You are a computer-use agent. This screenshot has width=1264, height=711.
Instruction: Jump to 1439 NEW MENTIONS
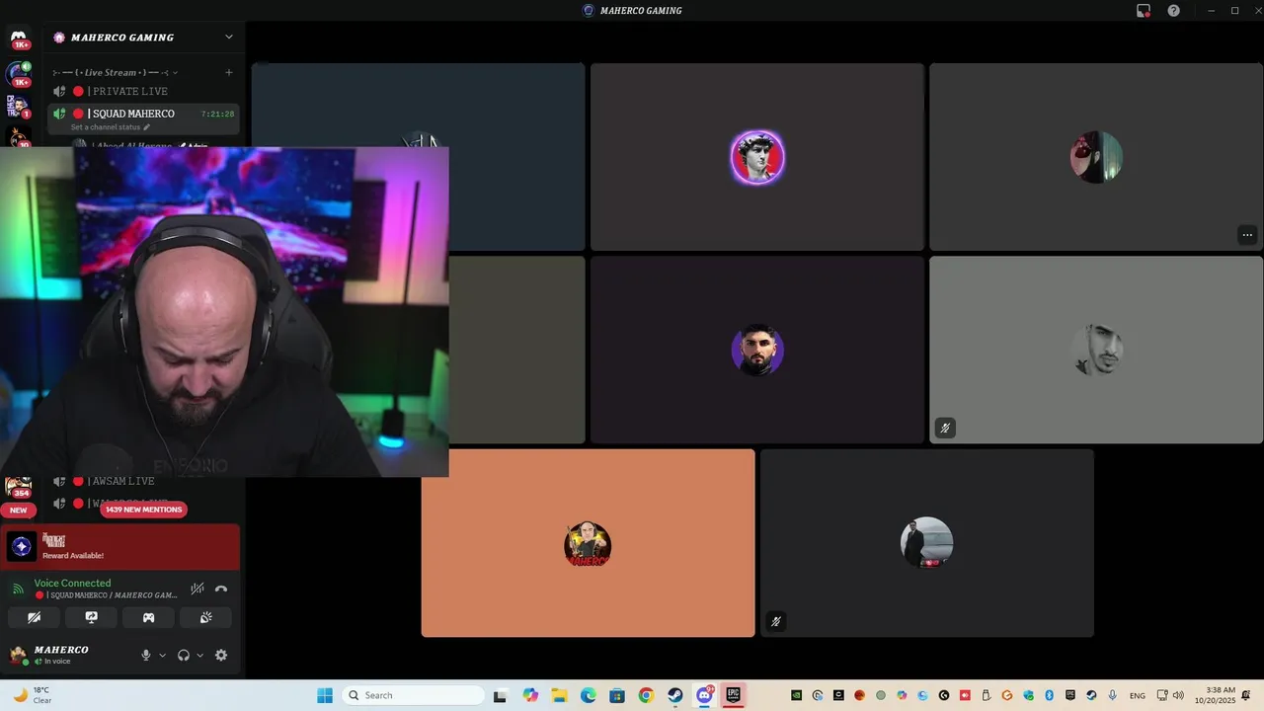[x=144, y=510]
